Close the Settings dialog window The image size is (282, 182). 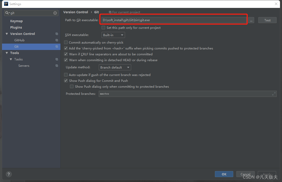pyautogui.click(x=276, y=4)
